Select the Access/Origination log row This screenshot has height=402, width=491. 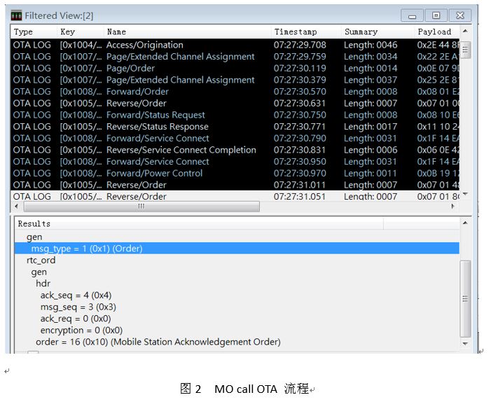click(x=235, y=45)
